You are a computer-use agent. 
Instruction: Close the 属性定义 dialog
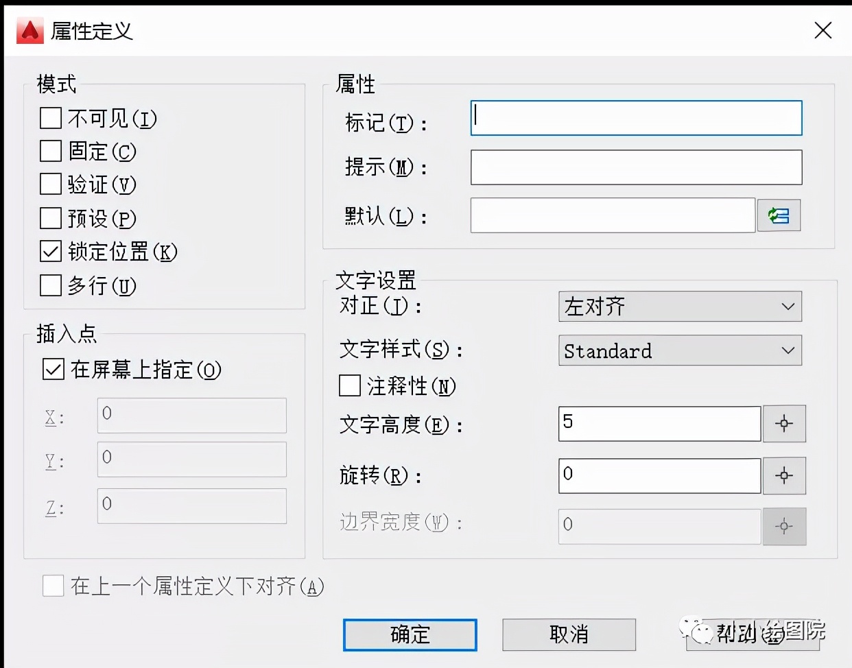823,30
